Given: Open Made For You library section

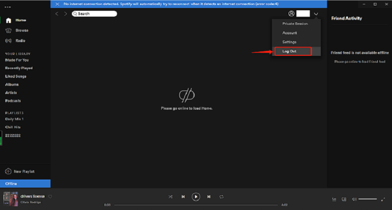Looking at the screenshot, I should pyautogui.click(x=17, y=60).
